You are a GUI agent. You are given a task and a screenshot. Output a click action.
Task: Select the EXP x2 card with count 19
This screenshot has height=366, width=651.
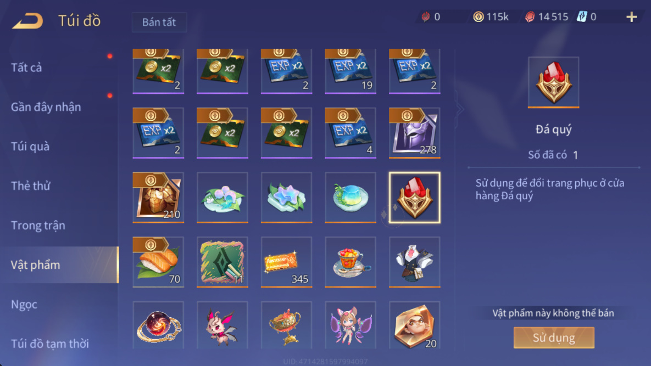tap(350, 71)
